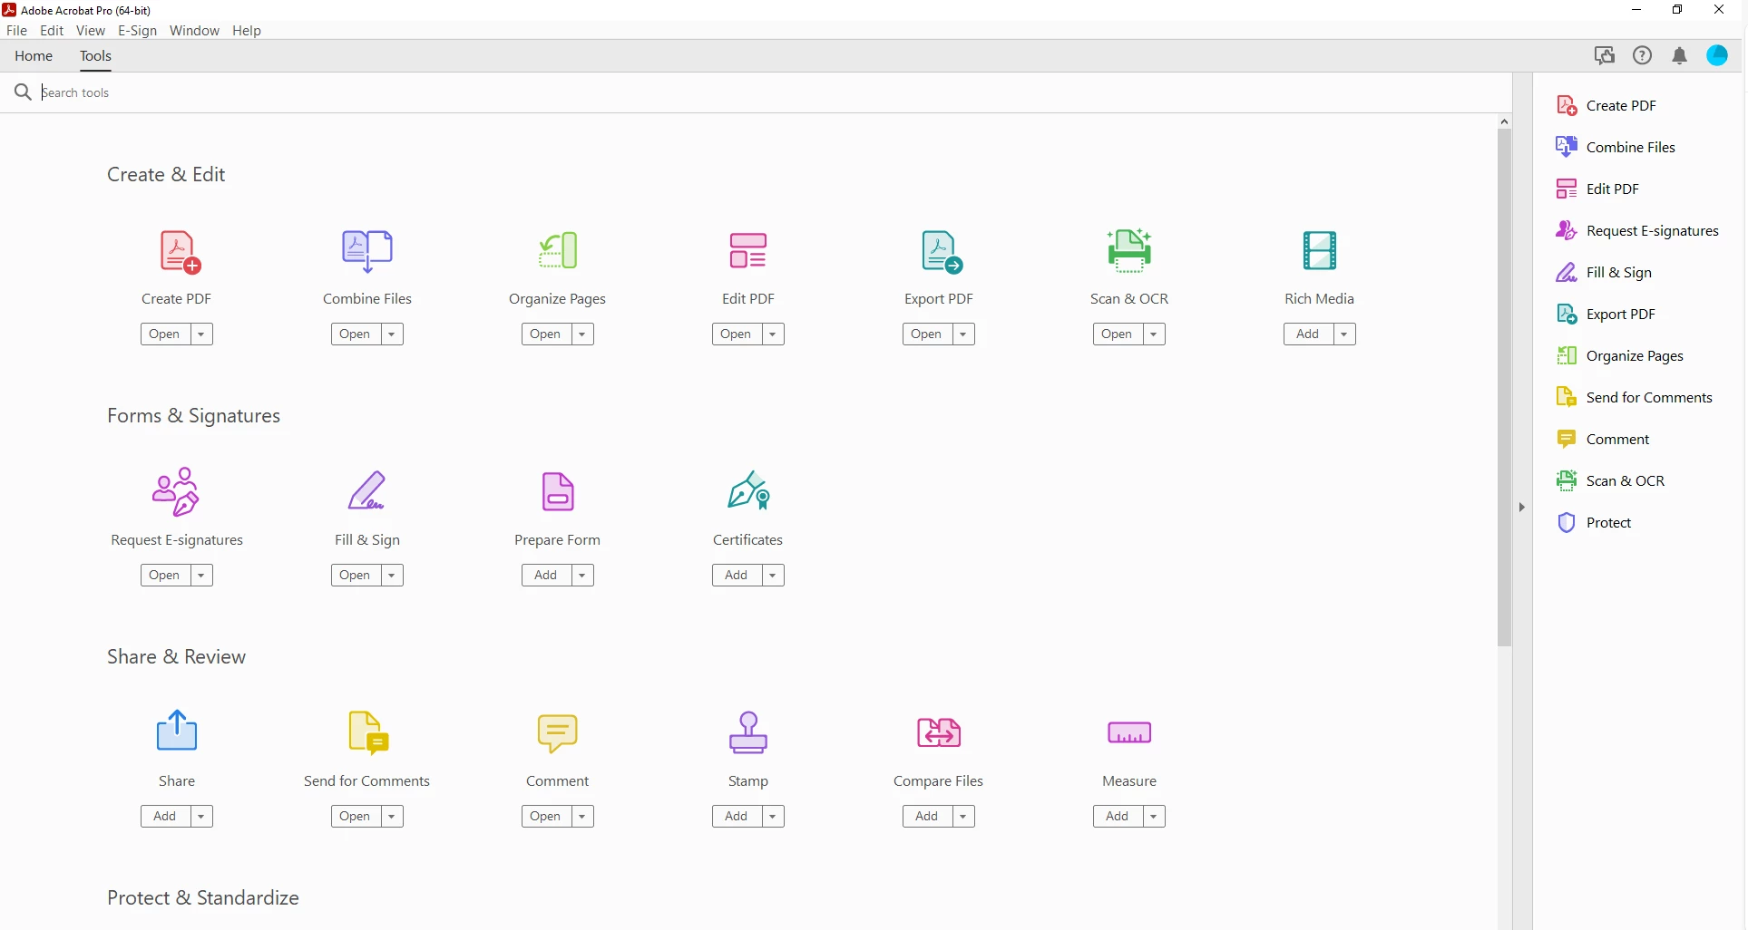The height and width of the screenshot is (930, 1748).
Task: Click Open button under Request E-signatures
Action: click(x=164, y=576)
